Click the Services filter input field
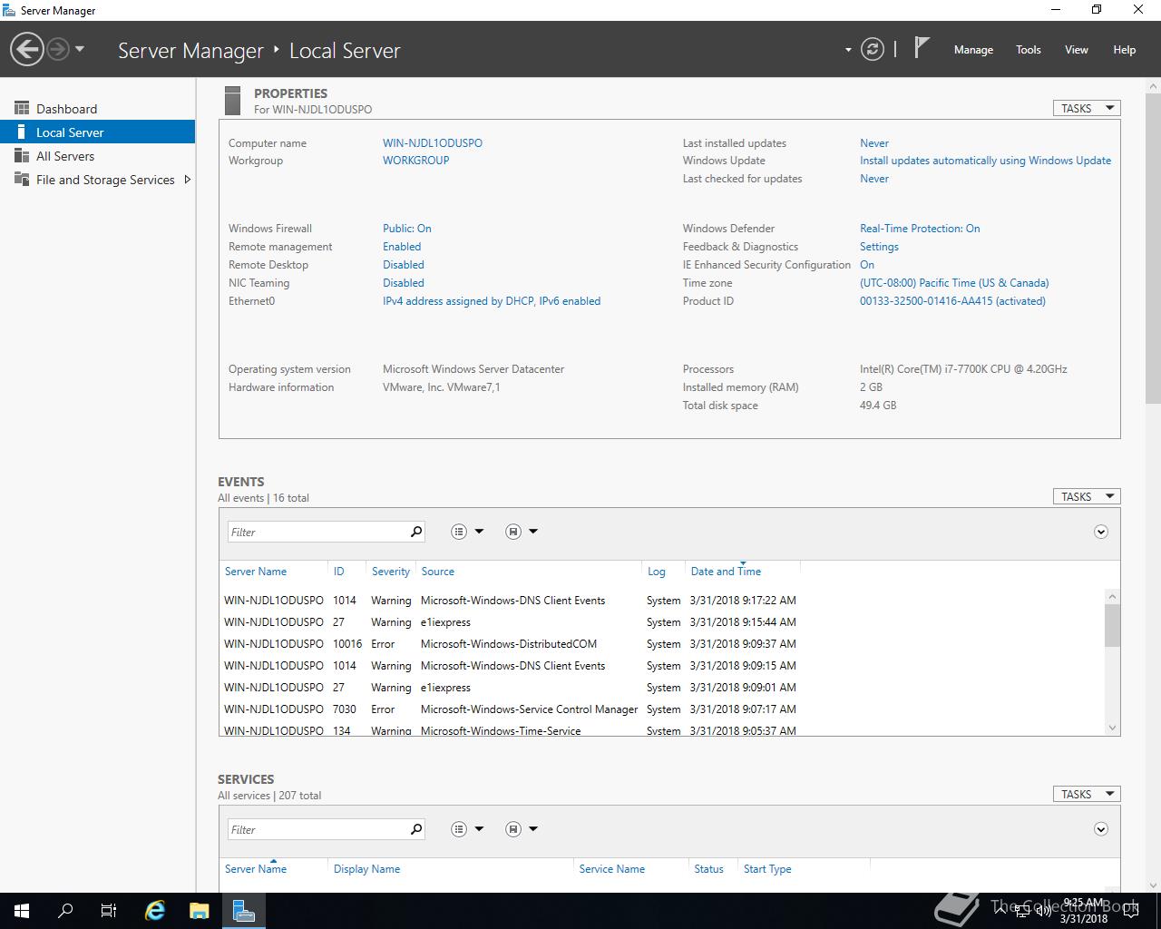Screen dimensions: 1161x929 [317, 829]
